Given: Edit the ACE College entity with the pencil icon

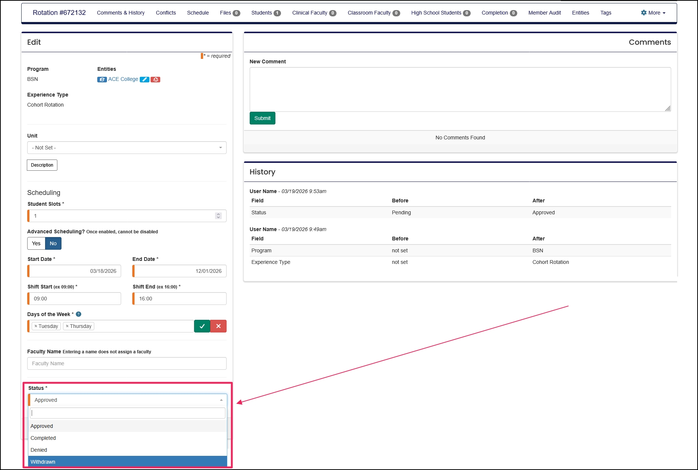Looking at the screenshot, I should click(145, 79).
